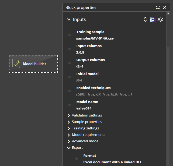Click the Model builder block icon

coord(16,64)
